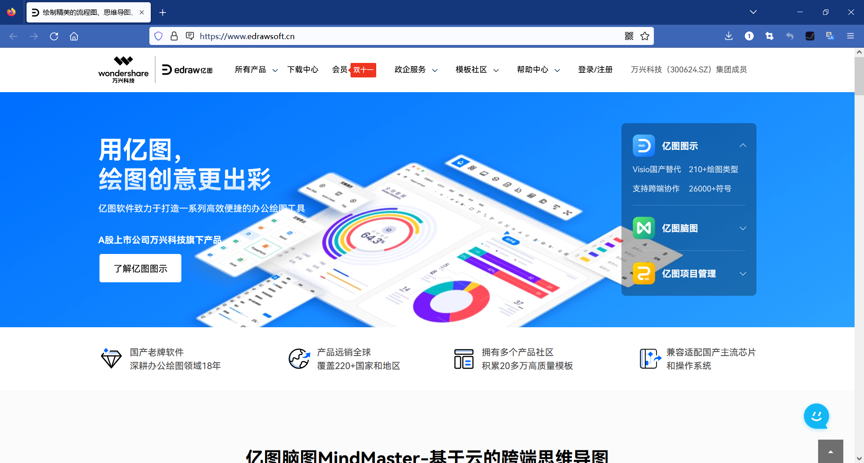Screen dimensions: 864x463
Task: Click the scrollbar down arrow
Action: tap(859, 459)
